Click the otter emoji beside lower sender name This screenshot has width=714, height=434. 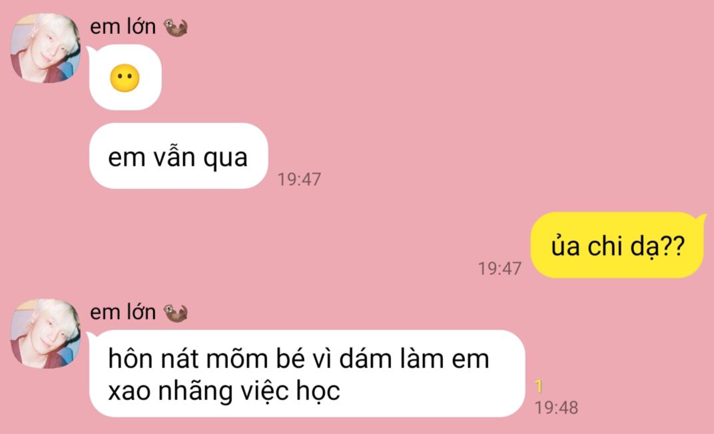coord(176,313)
